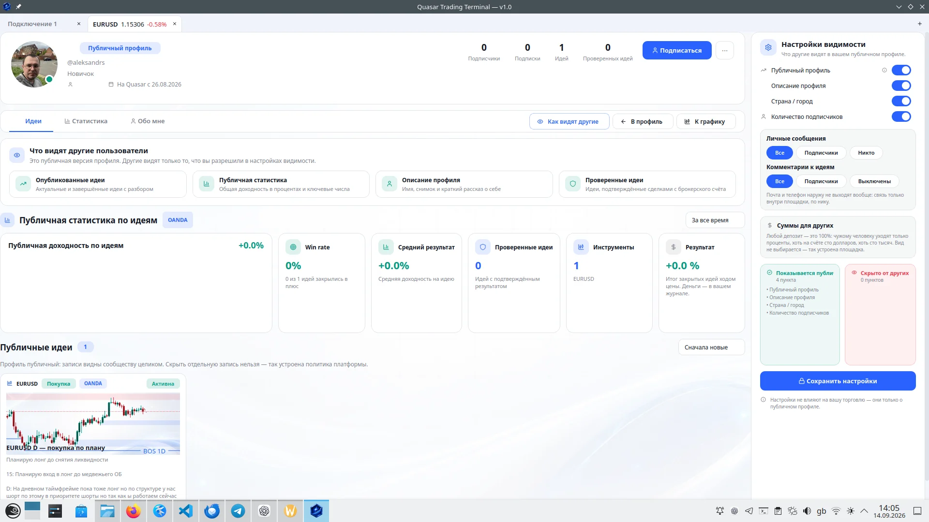Viewport: 929px width, 522px height.
Task: Click the Как видят другие button
Action: tap(569, 121)
